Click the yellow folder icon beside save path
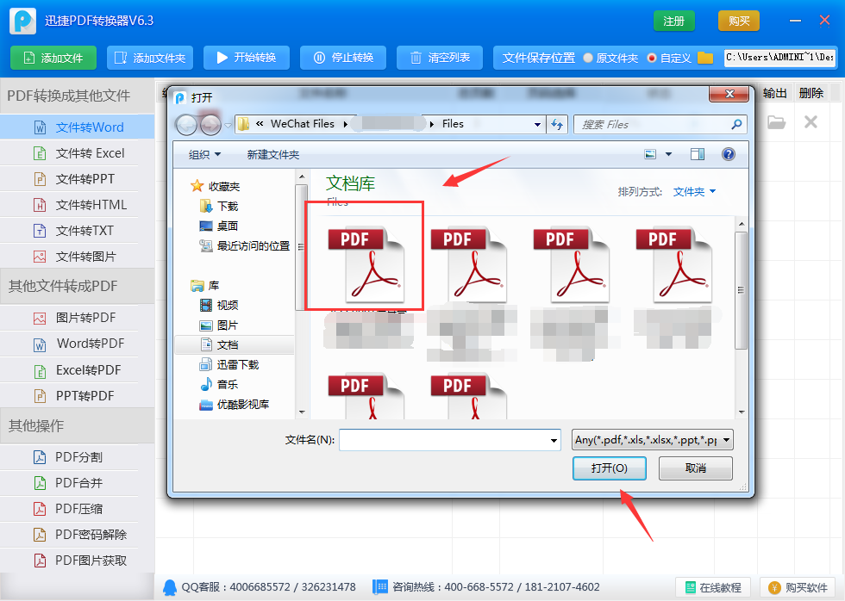This screenshot has height=601, width=845. tap(705, 57)
